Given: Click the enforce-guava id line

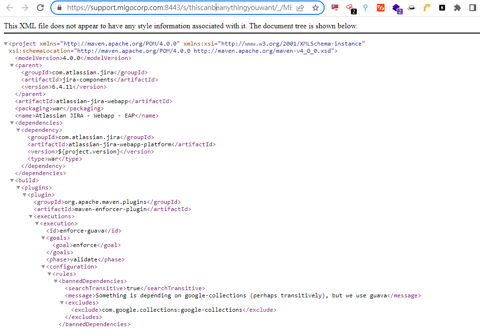Looking at the screenshot, I should 83,231.
